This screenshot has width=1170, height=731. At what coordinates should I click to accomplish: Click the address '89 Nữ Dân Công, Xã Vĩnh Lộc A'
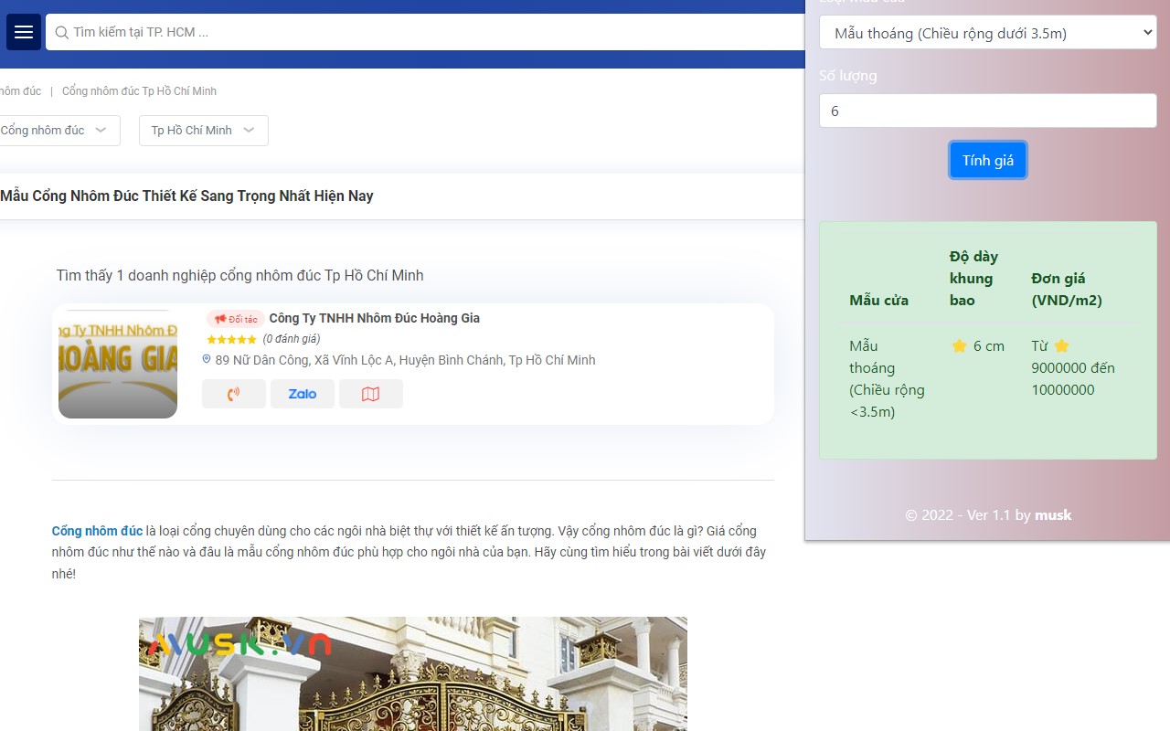coord(405,360)
